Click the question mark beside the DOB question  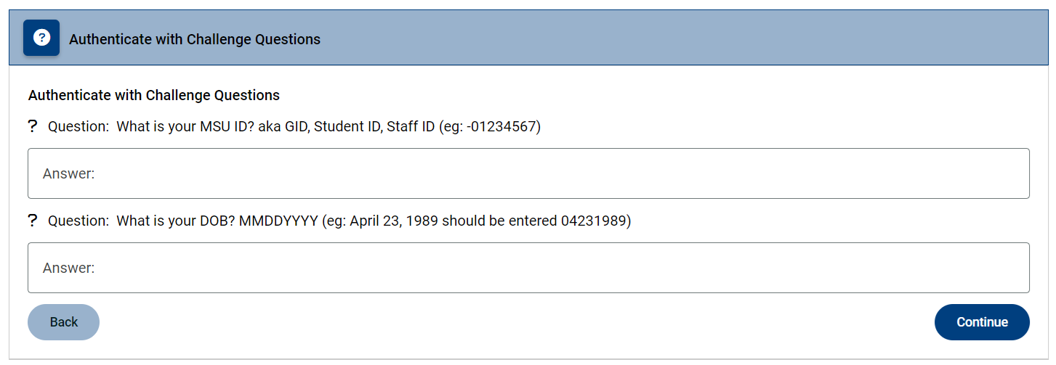click(32, 221)
